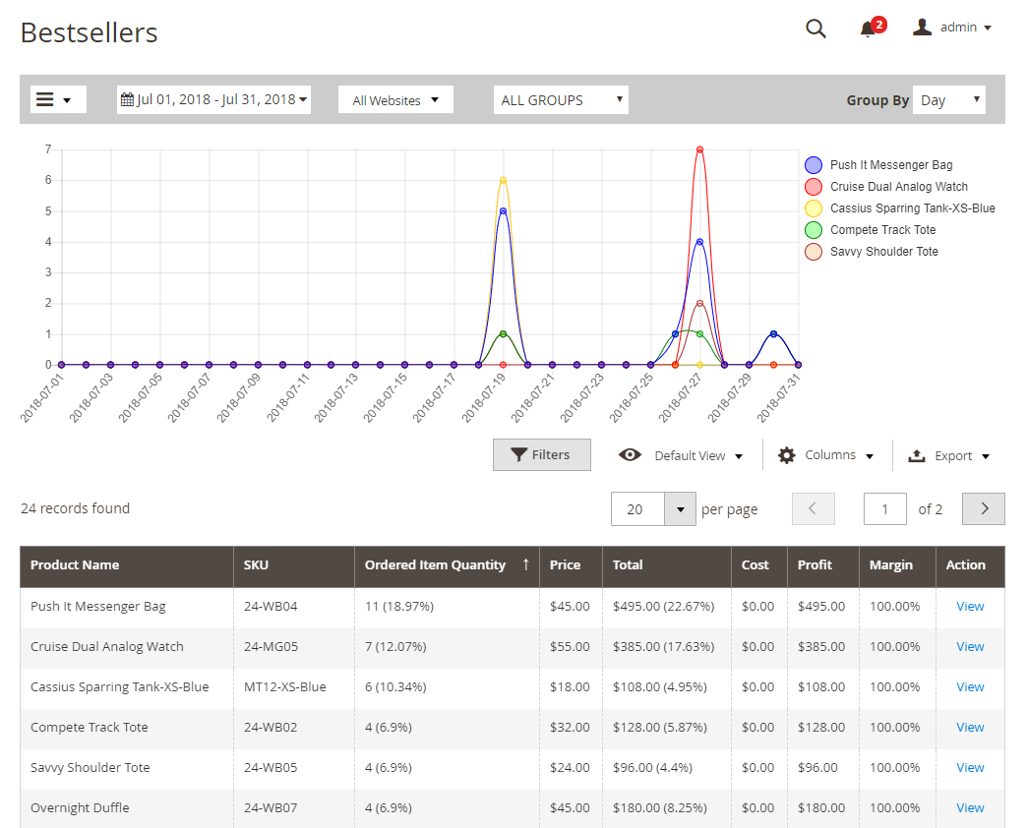Click the Export upload icon
Image resolution: width=1027 pixels, height=828 pixels.
click(x=916, y=455)
